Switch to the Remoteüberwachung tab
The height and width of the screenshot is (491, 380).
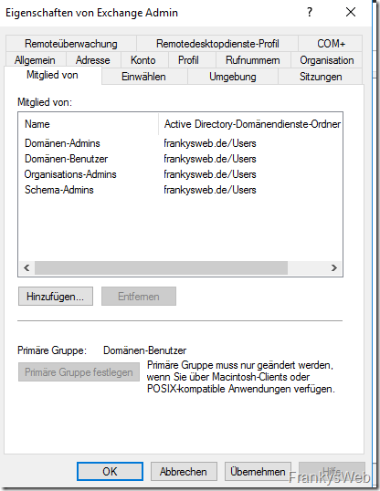point(71,44)
